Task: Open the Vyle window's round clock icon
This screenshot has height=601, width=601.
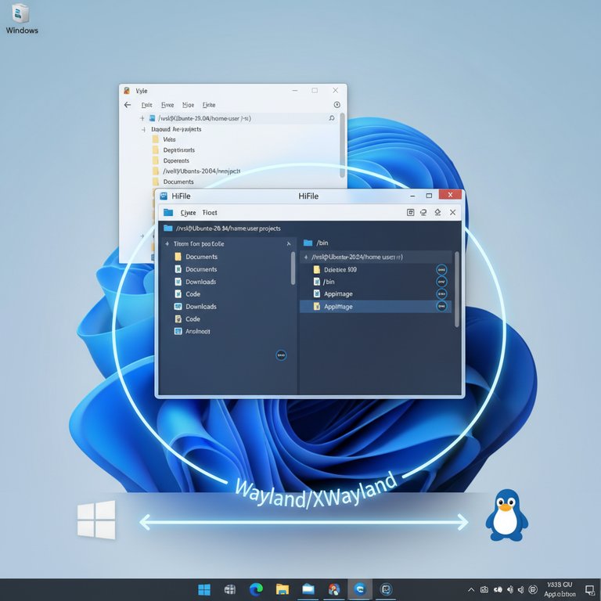Action: (x=337, y=105)
